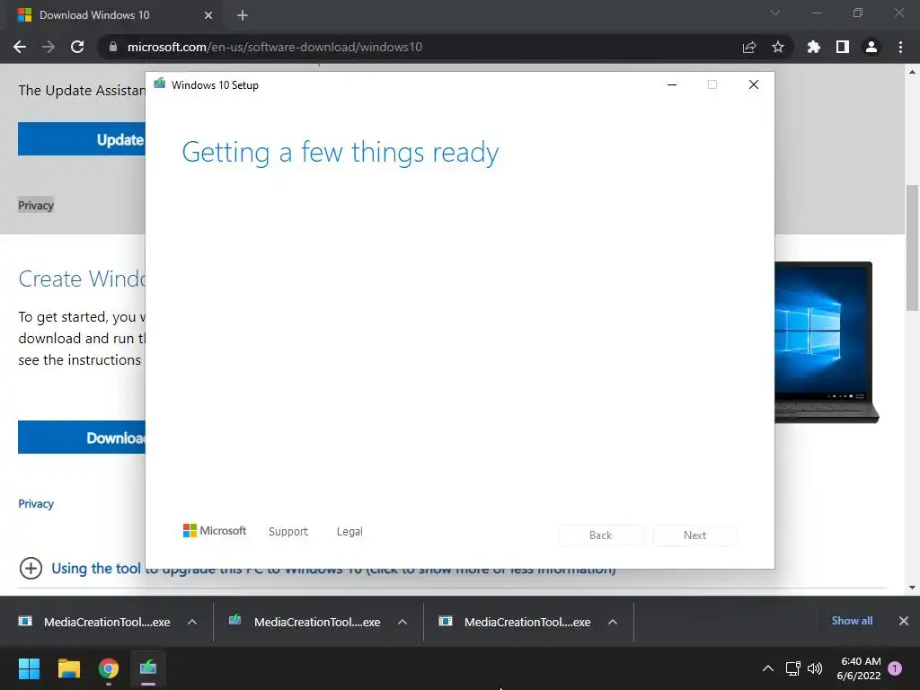Viewport: 920px width, 690px height.
Task: Open the network tray icon
Action: [793, 668]
